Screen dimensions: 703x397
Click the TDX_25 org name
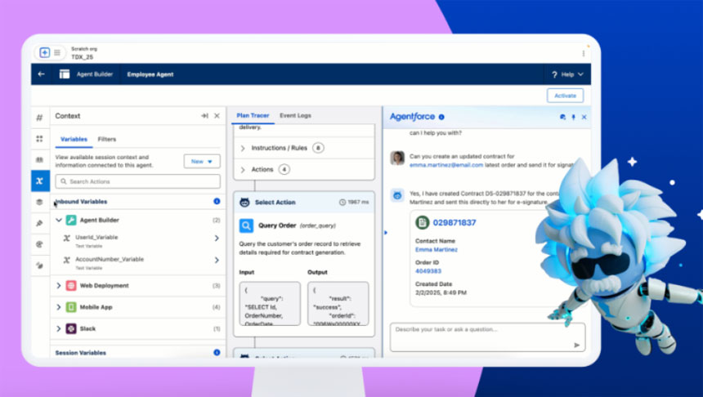point(82,57)
